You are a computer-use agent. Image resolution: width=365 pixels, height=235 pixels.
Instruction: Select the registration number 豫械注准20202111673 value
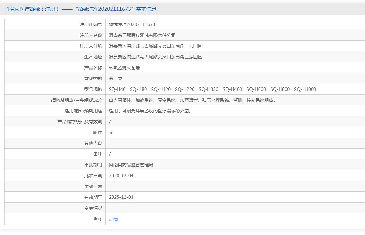(132, 24)
